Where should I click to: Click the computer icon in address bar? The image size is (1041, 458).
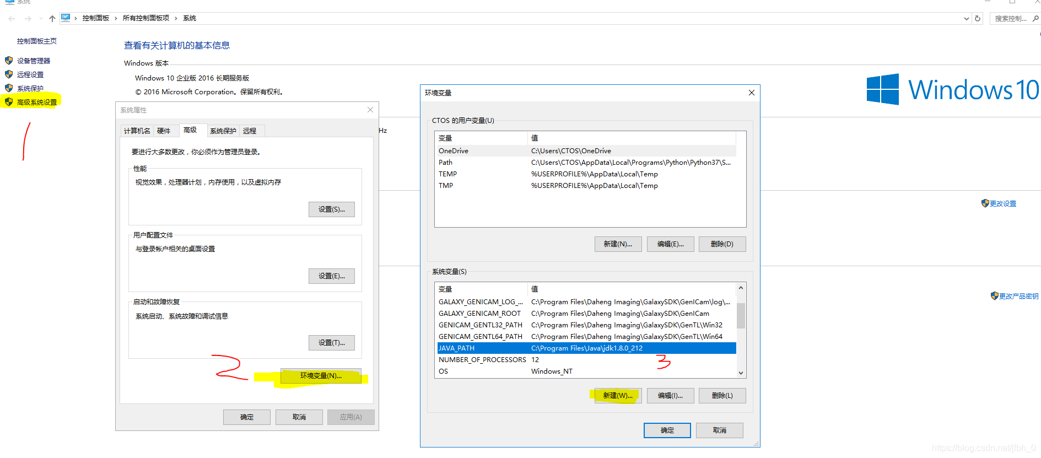(x=66, y=18)
